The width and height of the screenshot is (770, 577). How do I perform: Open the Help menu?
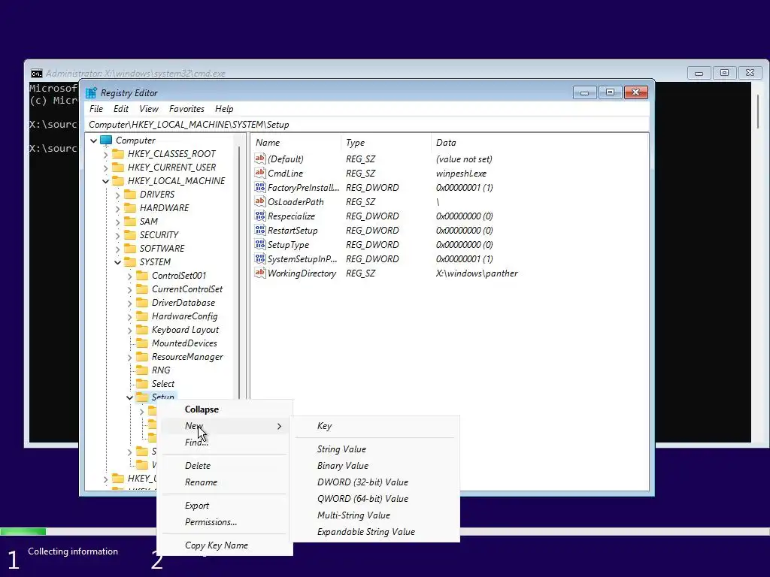click(x=224, y=109)
